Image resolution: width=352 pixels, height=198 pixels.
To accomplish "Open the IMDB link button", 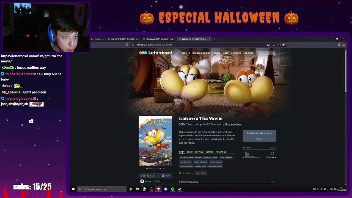I will point(197,173).
